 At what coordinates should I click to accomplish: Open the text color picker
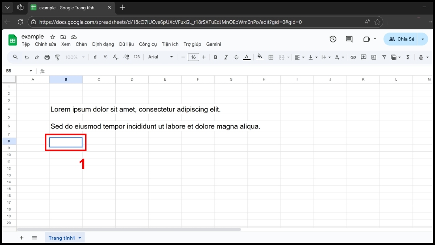tap(246, 57)
